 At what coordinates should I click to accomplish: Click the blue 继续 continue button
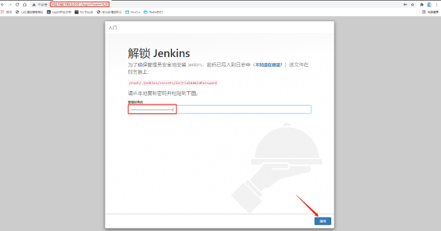click(323, 221)
